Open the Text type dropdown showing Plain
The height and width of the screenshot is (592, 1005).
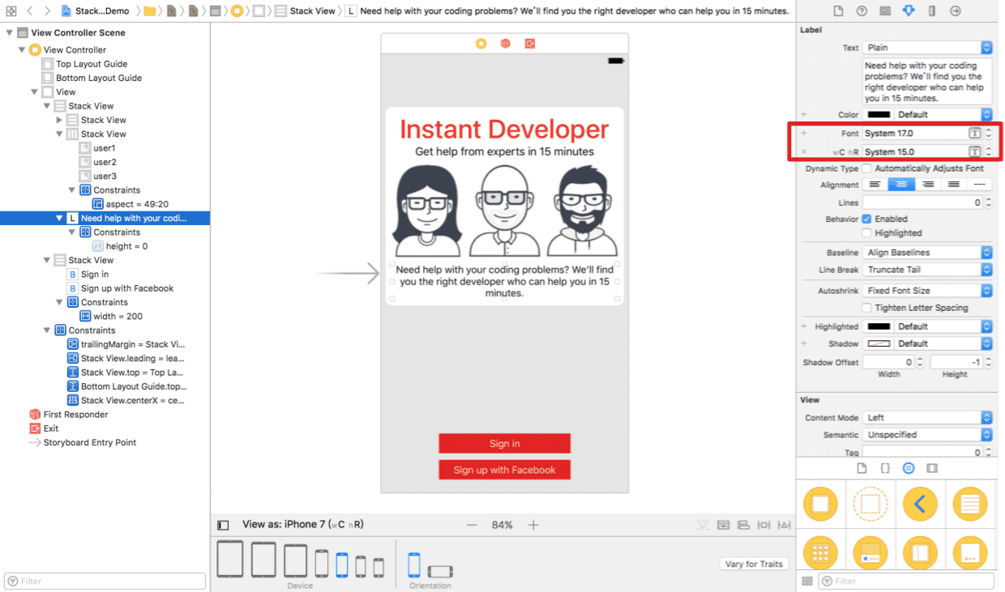pyautogui.click(x=927, y=48)
